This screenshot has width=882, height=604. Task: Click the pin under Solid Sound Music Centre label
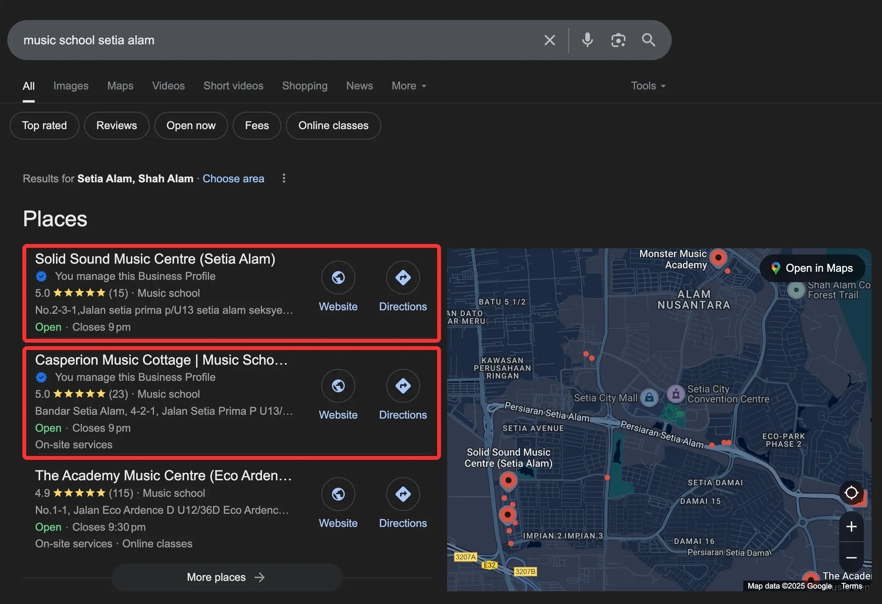click(509, 481)
